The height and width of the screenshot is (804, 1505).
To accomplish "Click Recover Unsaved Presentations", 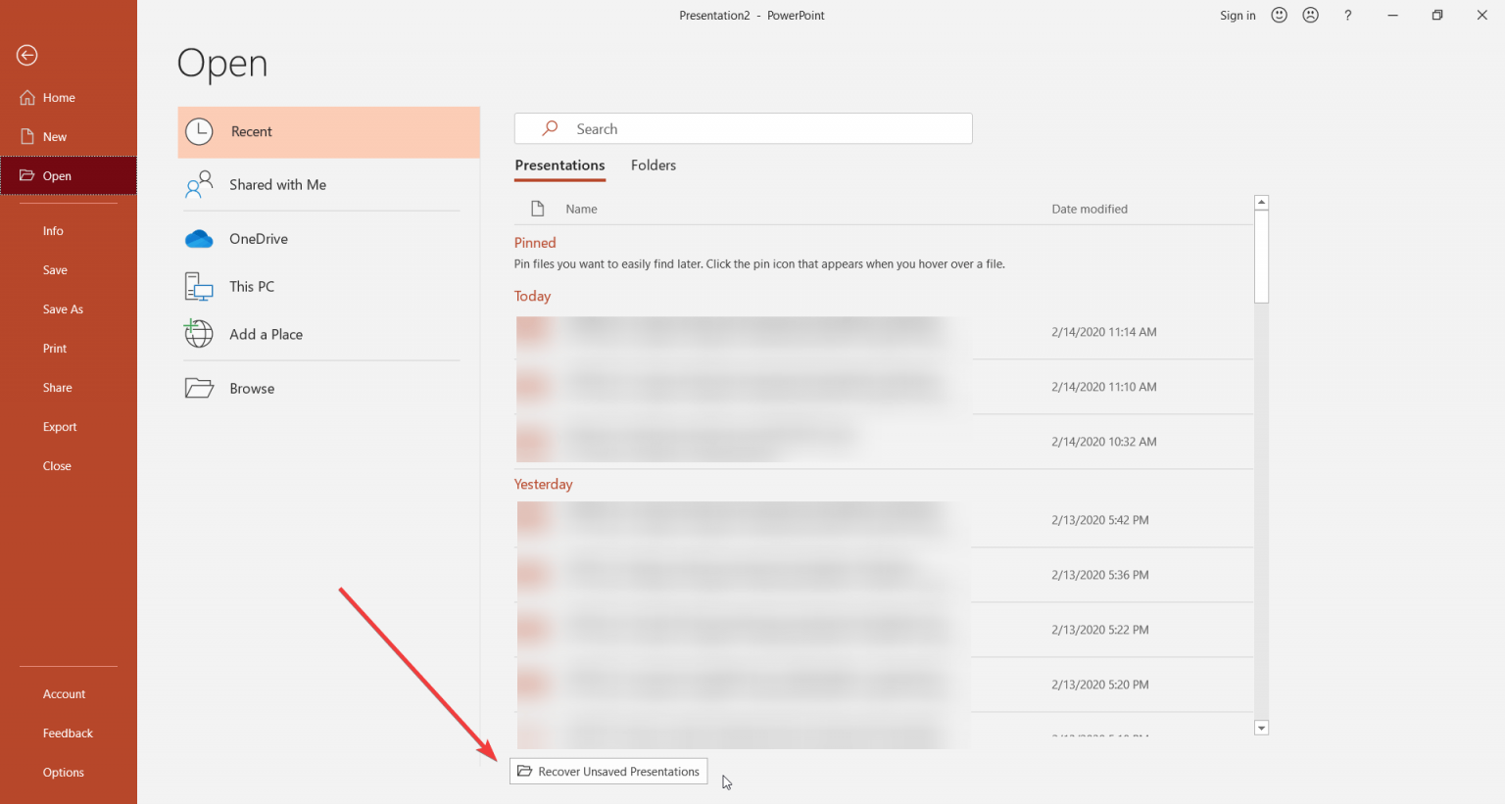I will click(607, 771).
